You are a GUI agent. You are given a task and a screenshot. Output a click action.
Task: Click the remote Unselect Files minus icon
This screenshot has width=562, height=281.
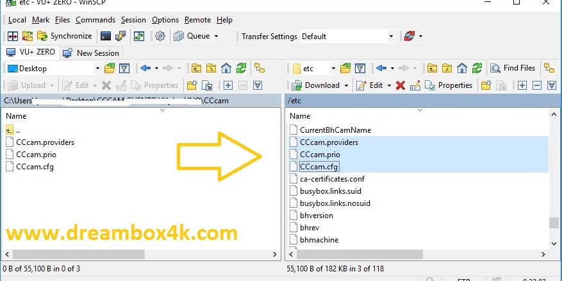(537, 85)
